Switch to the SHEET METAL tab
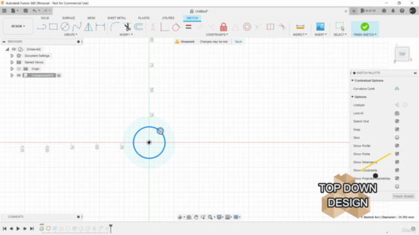Image resolution: width=419 pixels, height=235 pixels. click(117, 18)
